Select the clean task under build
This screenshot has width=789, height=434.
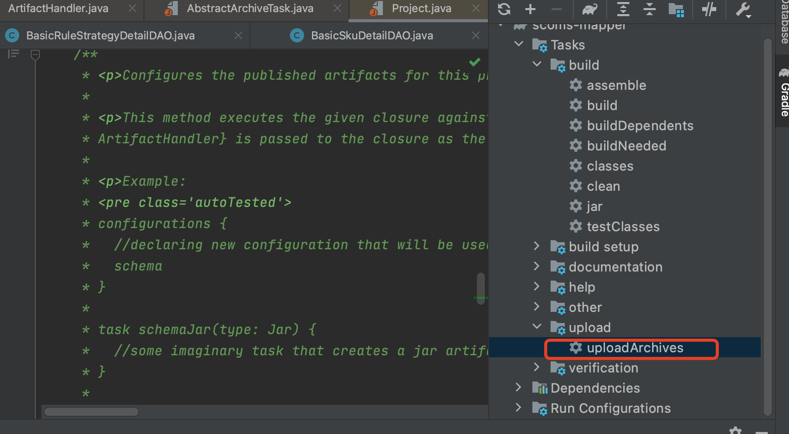click(x=604, y=186)
